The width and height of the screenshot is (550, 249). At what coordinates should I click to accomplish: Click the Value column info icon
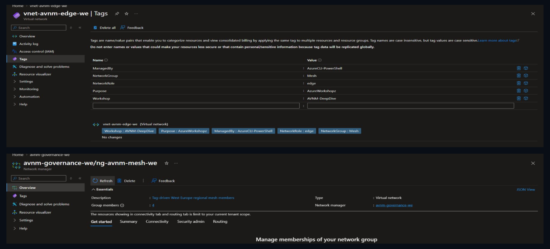[x=320, y=60]
